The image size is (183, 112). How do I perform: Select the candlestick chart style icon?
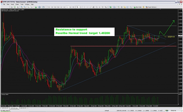[15, 7]
